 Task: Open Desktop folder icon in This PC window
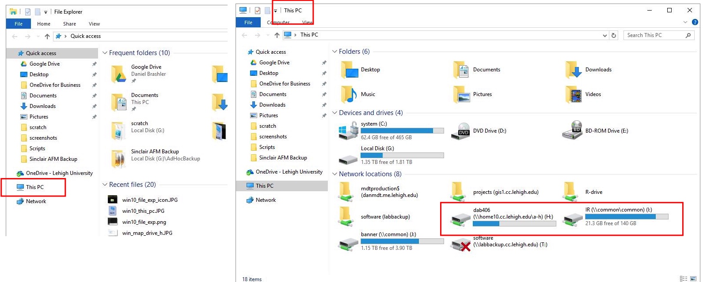[x=350, y=70]
